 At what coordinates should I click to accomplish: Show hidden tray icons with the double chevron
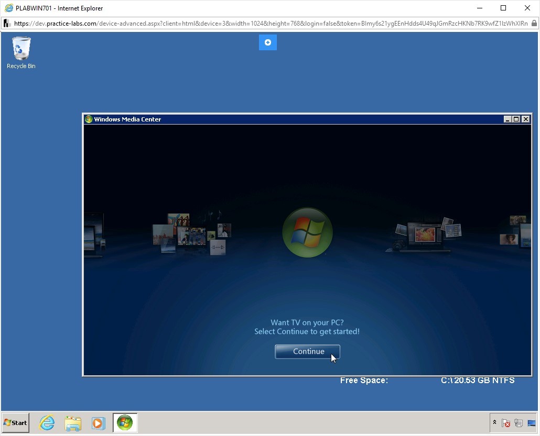click(494, 422)
